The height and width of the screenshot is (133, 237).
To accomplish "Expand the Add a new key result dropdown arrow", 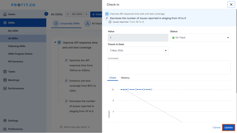I will pyautogui.click(x=89, y=127).
